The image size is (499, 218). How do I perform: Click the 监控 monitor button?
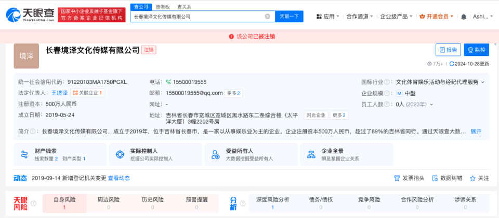click(x=476, y=50)
